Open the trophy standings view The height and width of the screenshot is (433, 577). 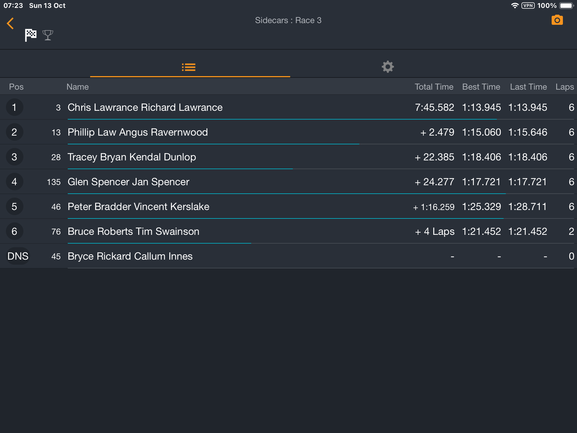pos(48,35)
